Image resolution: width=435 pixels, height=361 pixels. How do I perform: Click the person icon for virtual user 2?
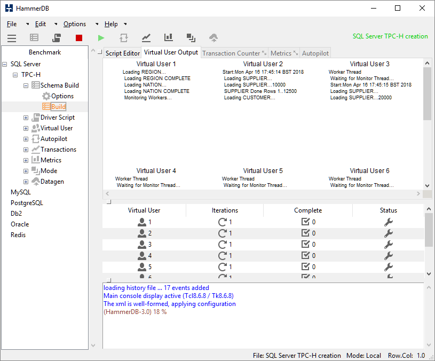click(x=142, y=233)
